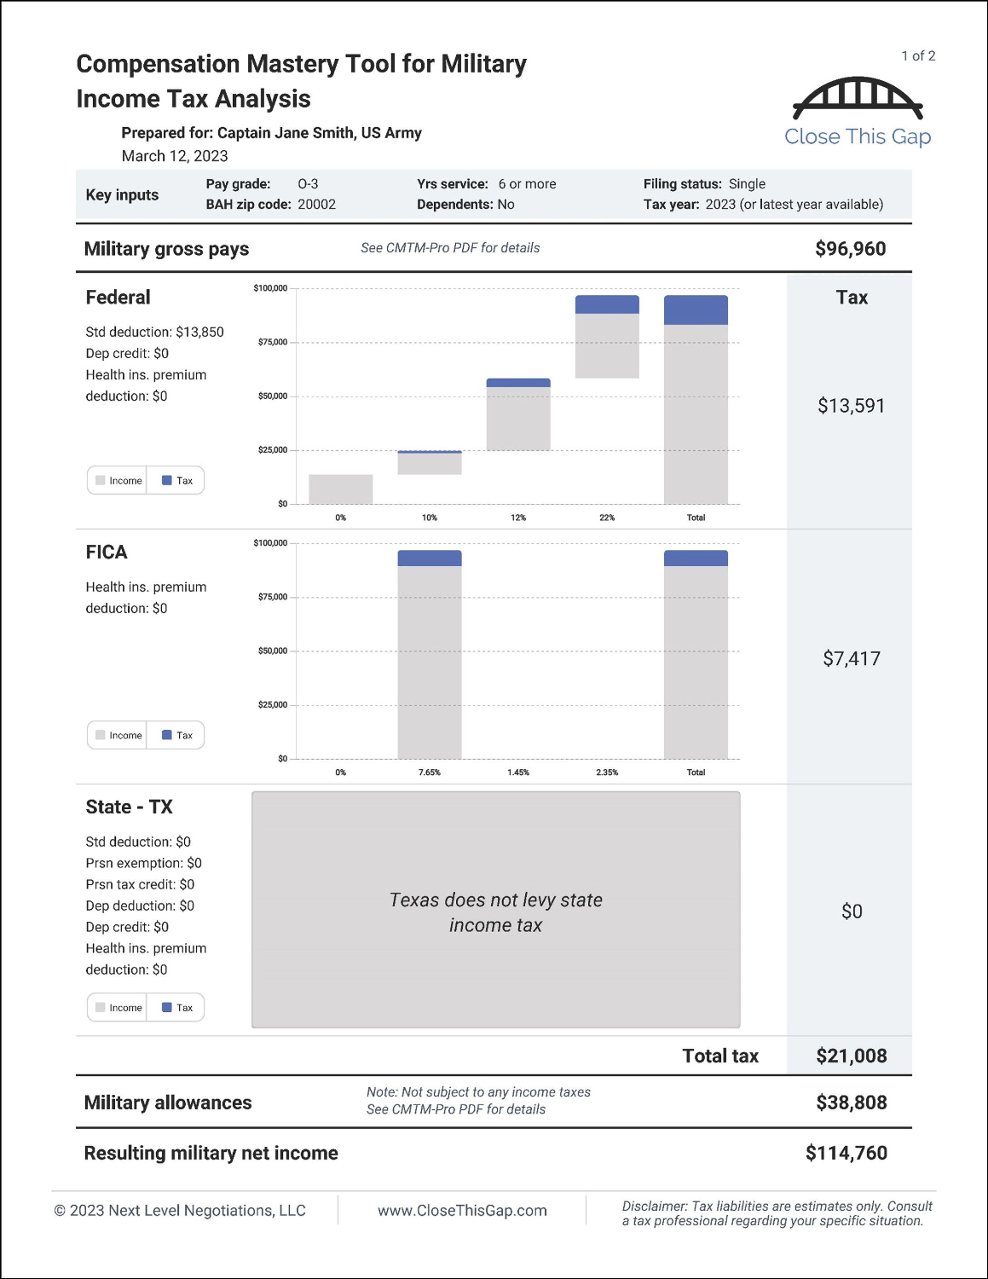
Task: Click the Texas no state income tax panel
Action: click(x=495, y=910)
